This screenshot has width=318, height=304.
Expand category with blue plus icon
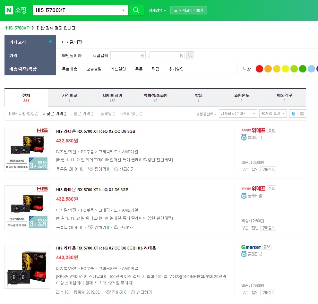(x=50, y=42)
